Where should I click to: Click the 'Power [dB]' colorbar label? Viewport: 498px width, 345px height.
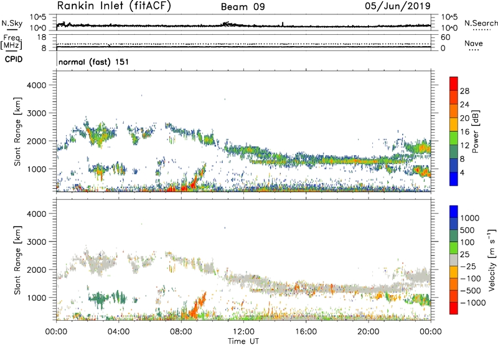pyautogui.click(x=475, y=131)
